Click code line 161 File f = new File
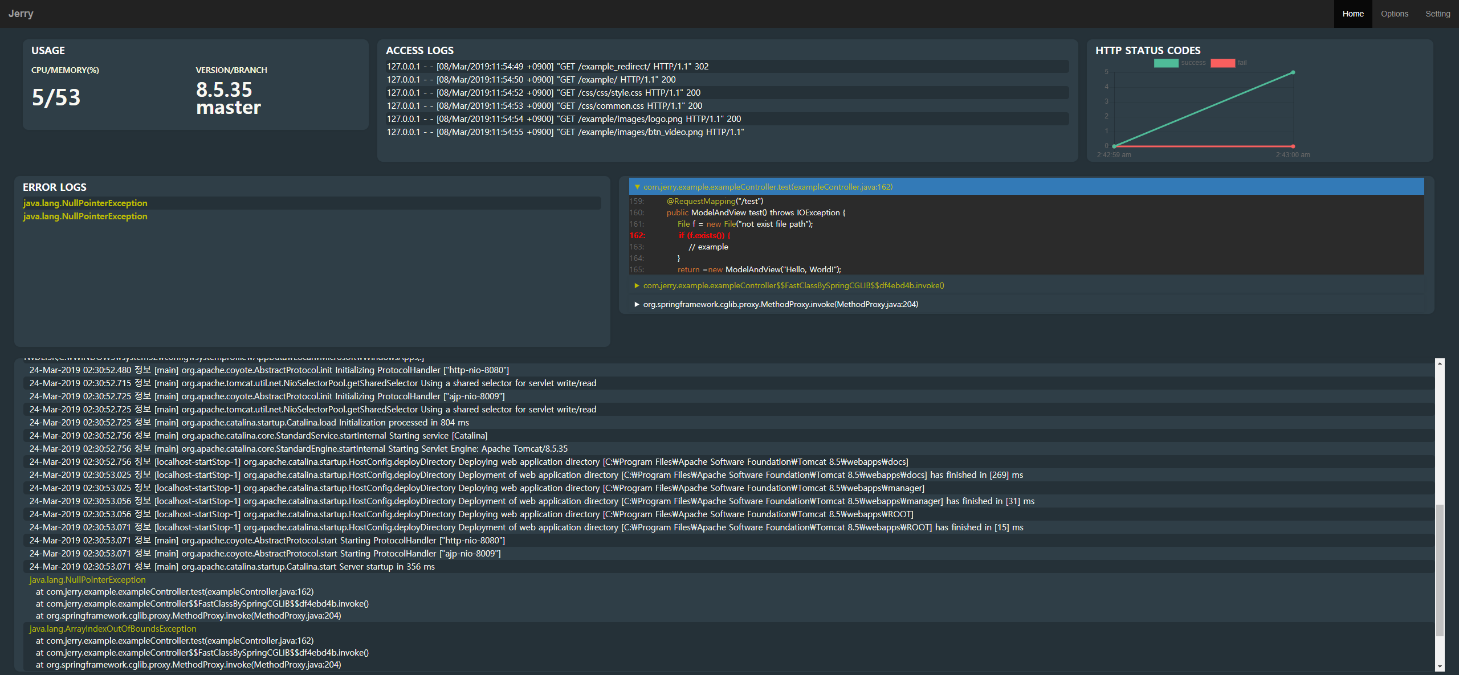1459x675 pixels. click(1026, 224)
